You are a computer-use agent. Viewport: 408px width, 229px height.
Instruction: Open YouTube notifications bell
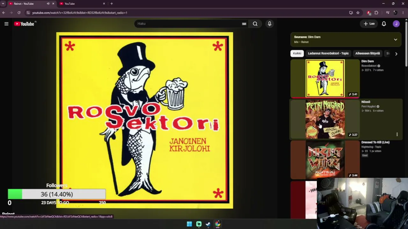384,24
